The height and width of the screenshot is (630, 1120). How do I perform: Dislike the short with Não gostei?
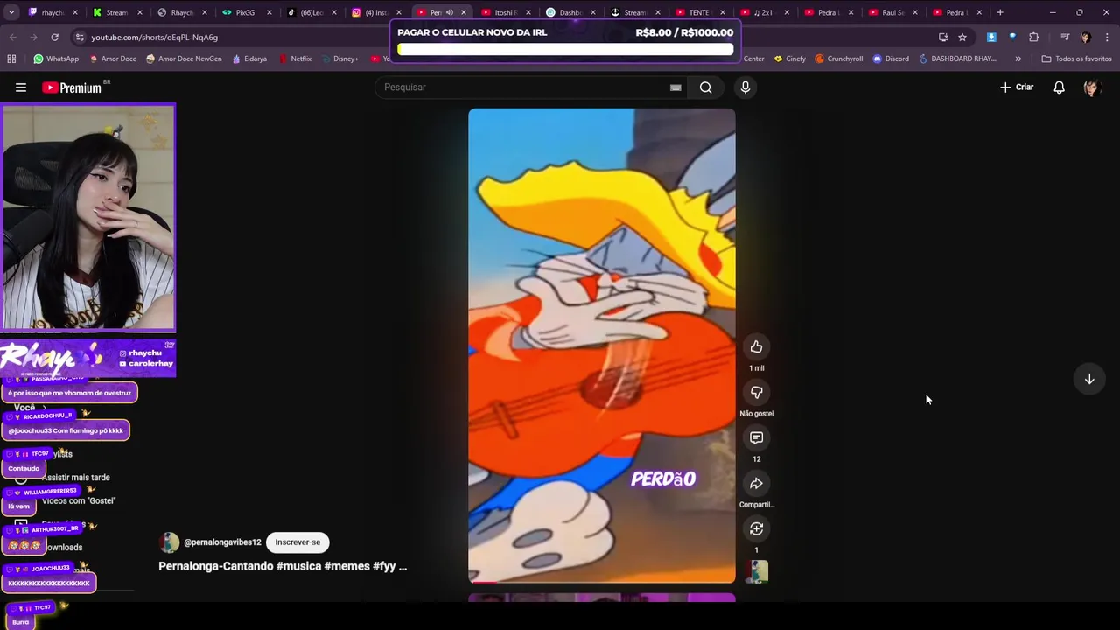[756, 393]
